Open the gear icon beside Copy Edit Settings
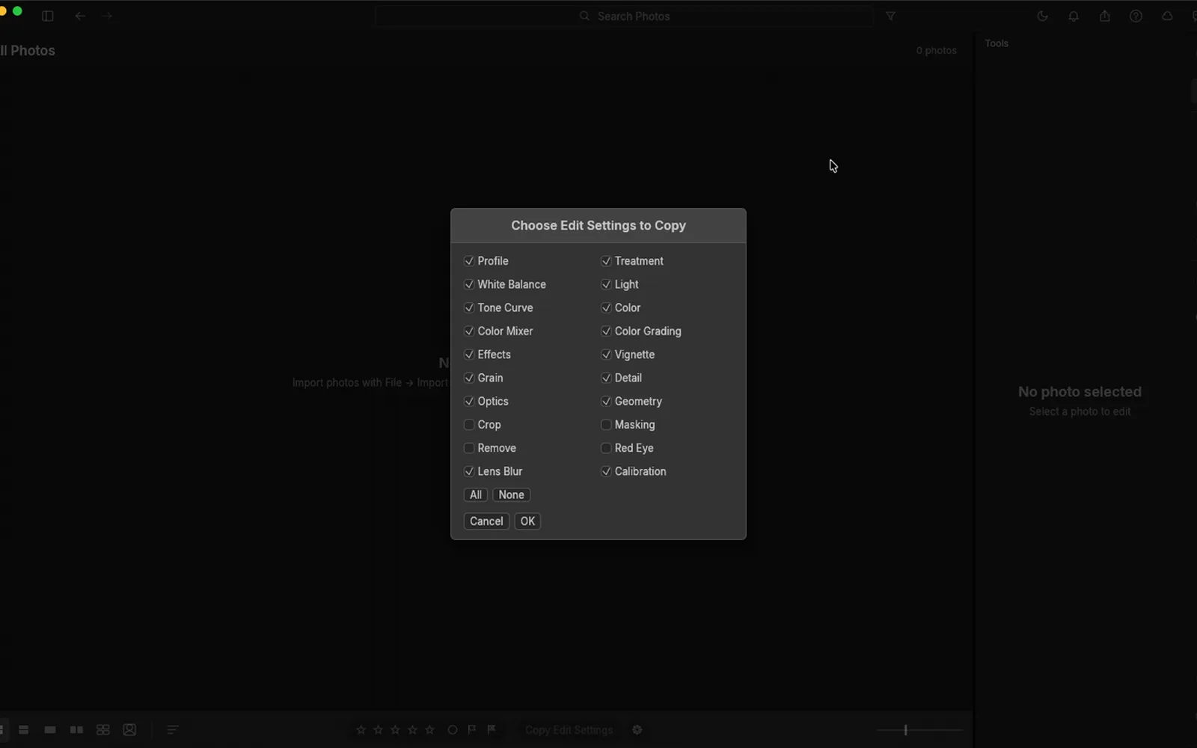The height and width of the screenshot is (748, 1197). tap(637, 729)
